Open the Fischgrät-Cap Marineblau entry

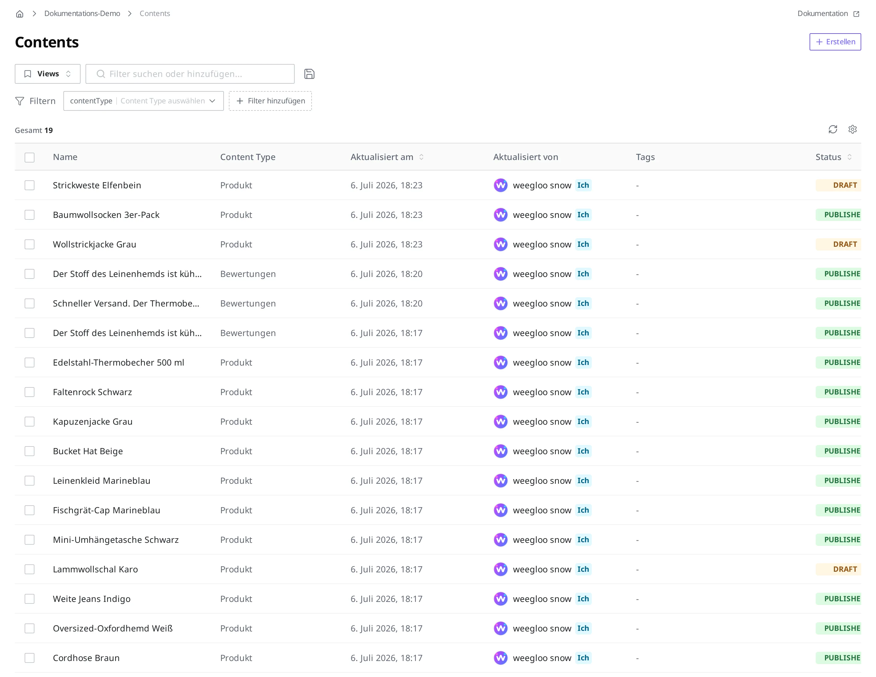coord(106,510)
